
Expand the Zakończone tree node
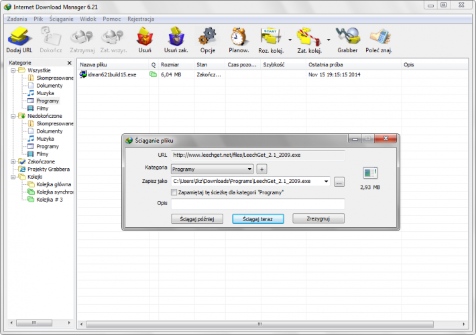point(13,161)
